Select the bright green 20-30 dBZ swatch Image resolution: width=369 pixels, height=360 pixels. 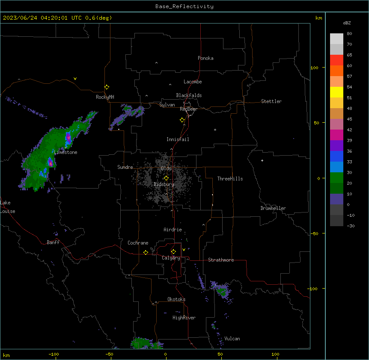[x=336, y=178]
